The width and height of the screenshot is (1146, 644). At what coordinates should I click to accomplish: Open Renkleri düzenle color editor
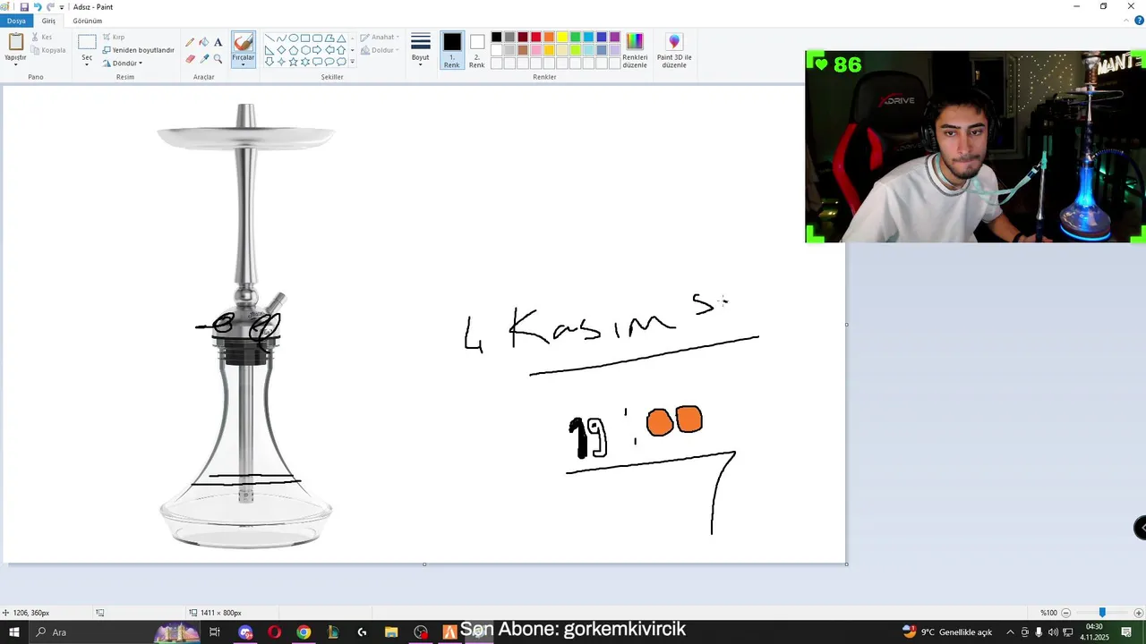tap(635, 51)
